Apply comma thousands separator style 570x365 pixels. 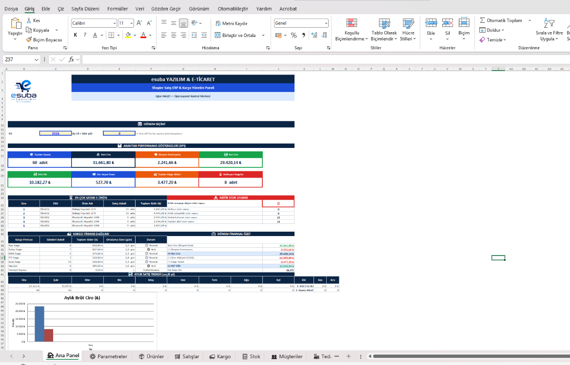pyautogui.click(x=304, y=35)
